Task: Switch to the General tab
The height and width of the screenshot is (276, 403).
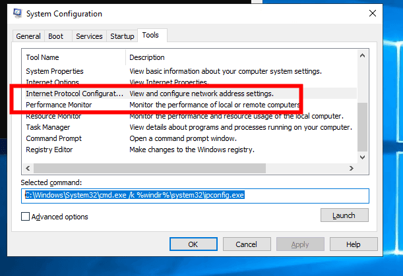Action: click(28, 36)
